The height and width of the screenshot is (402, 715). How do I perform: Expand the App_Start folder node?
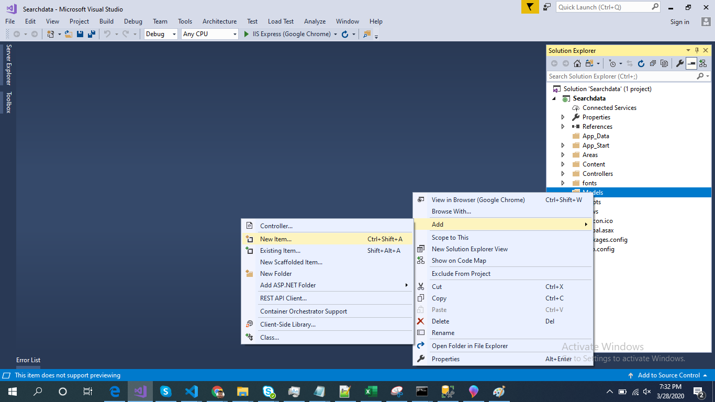(563, 146)
